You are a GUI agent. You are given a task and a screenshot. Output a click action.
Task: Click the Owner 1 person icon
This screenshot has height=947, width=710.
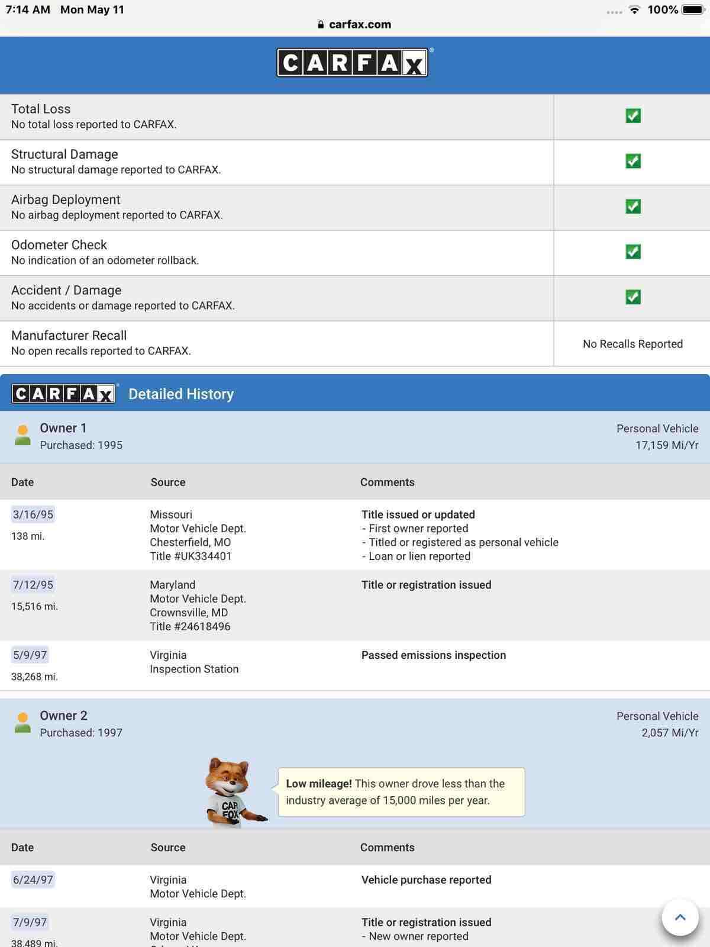(x=22, y=435)
